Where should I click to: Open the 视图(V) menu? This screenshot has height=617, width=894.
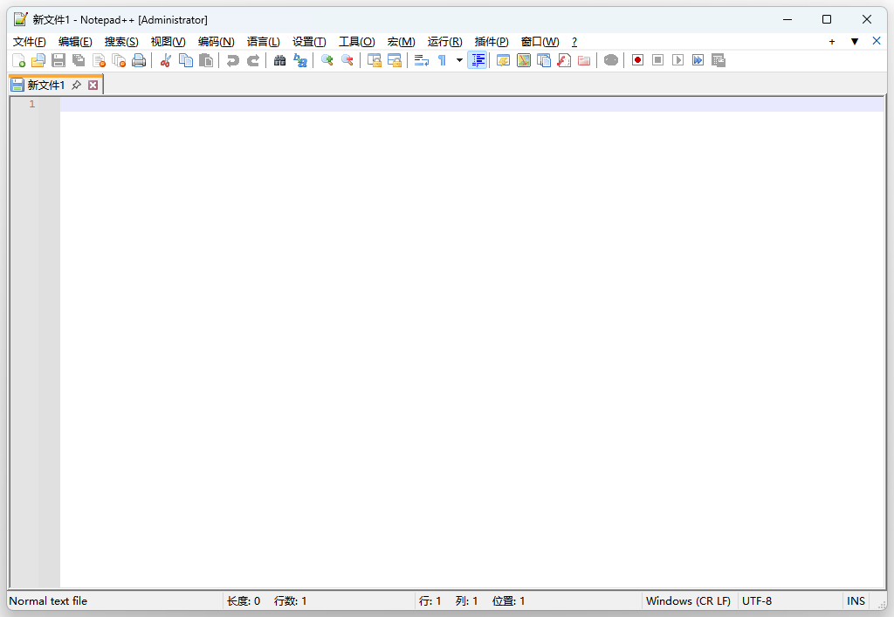click(168, 42)
